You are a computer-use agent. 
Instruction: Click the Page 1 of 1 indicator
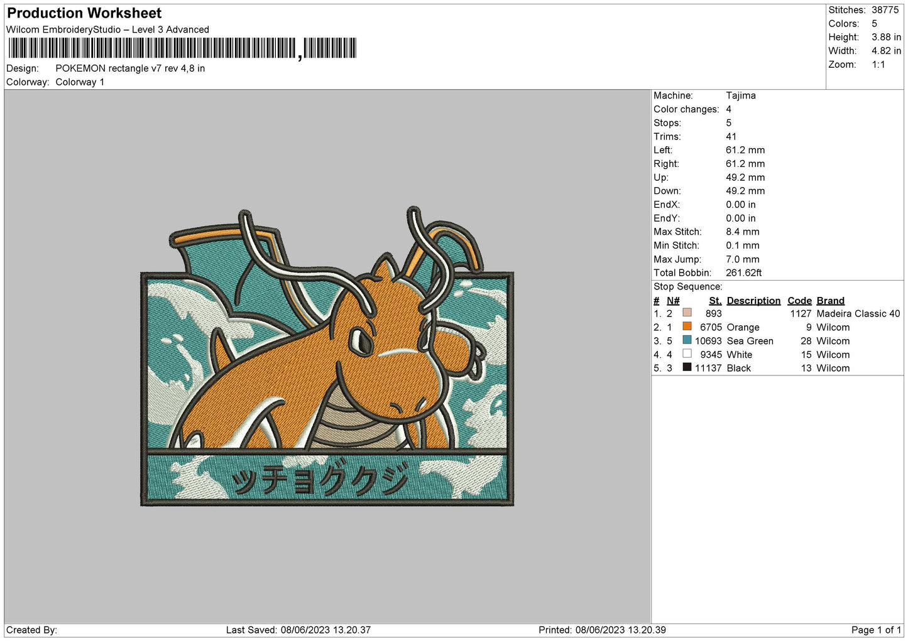pyautogui.click(x=875, y=630)
